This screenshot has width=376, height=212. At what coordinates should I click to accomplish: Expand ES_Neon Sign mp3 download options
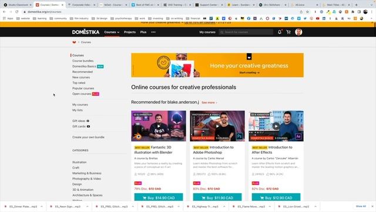[x=88, y=207]
